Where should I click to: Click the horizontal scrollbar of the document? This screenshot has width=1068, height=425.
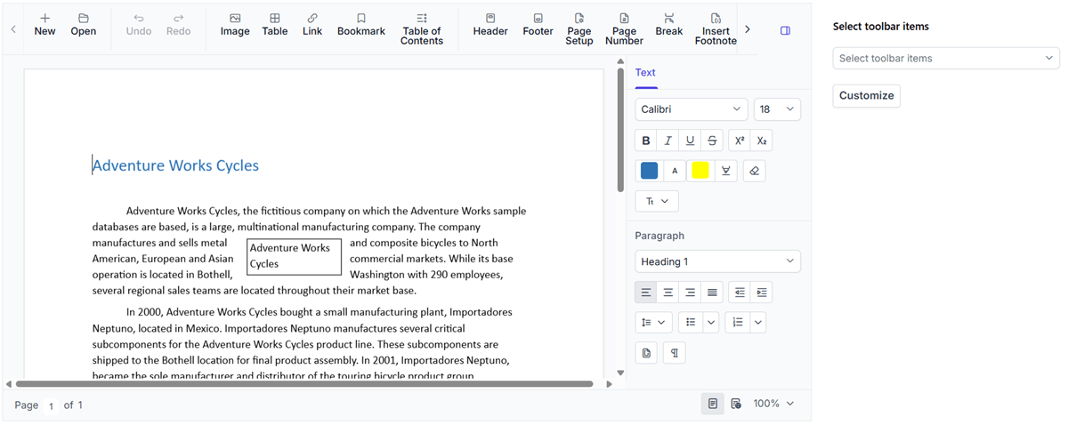pyautogui.click(x=303, y=384)
